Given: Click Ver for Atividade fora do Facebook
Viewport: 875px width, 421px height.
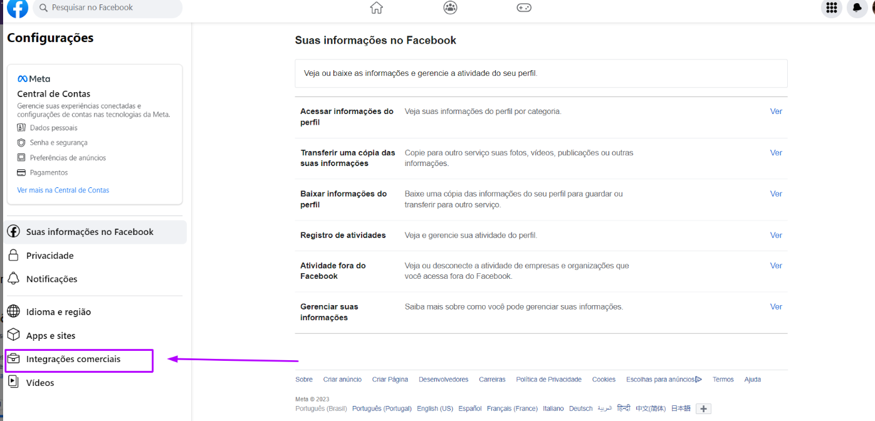Looking at the screenshot, I should pos(776,266).
